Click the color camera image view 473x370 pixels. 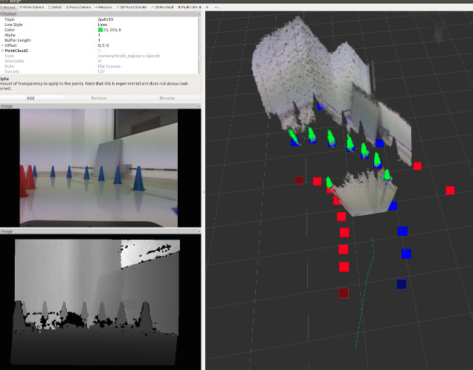pos(99,168)
